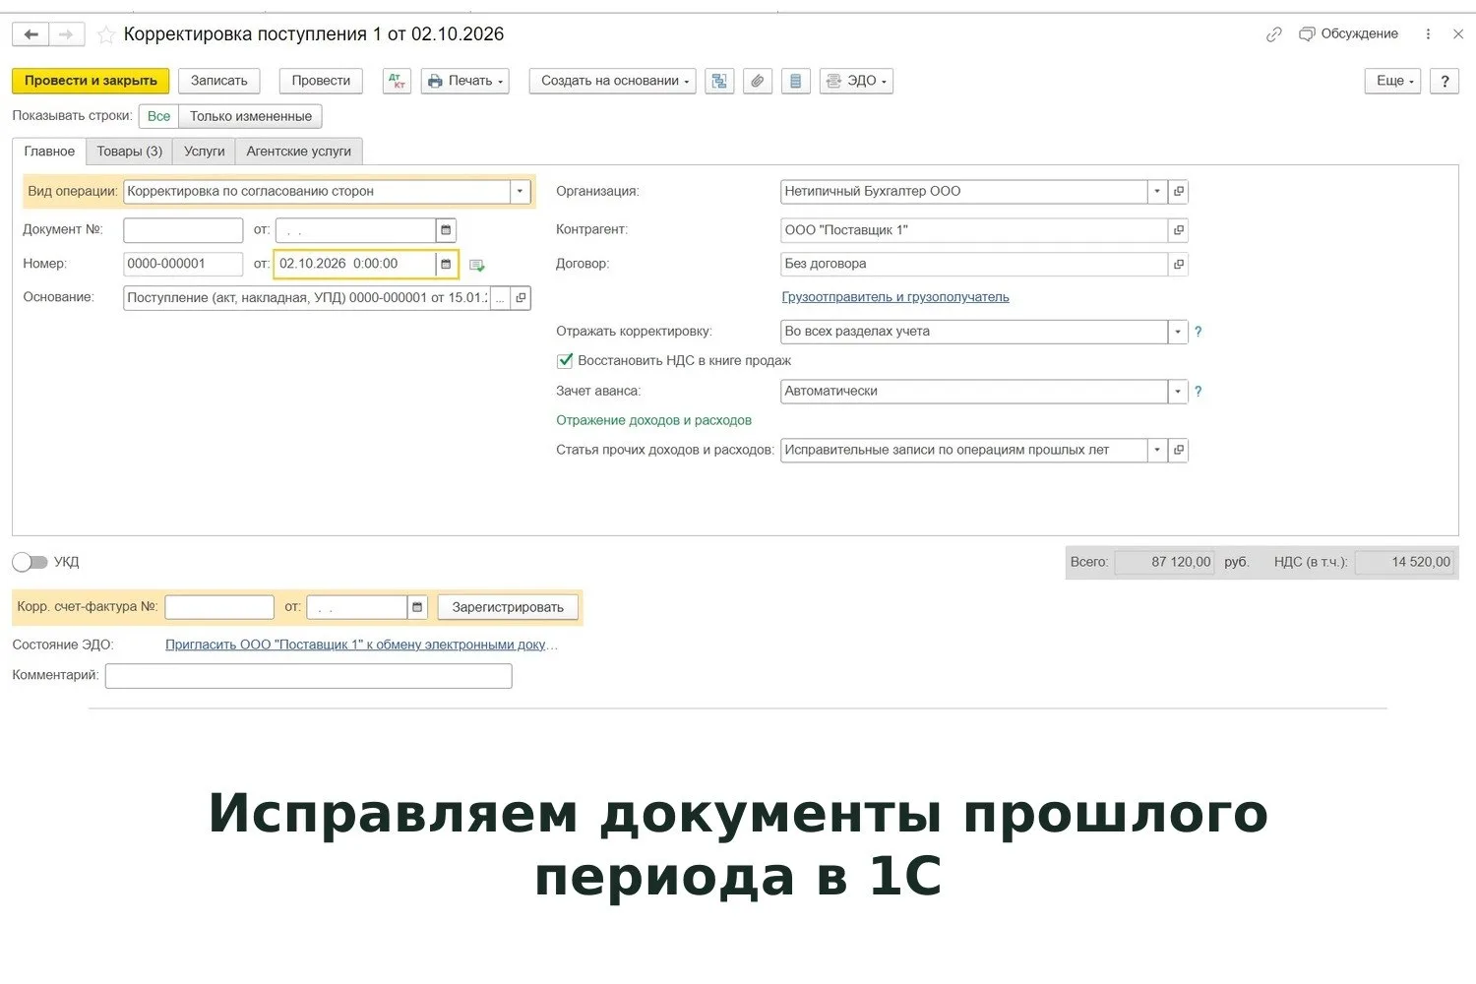
Task: Open the Организация record with its open icon
Action: 1178,191
